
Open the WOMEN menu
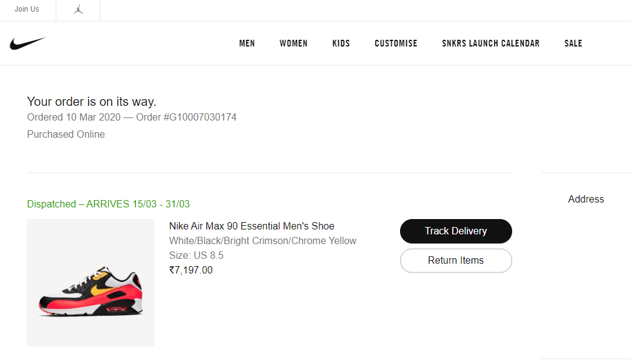coord(293,43)
